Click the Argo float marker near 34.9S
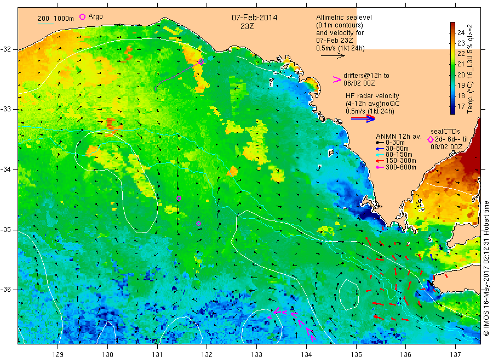 [198, 223]
